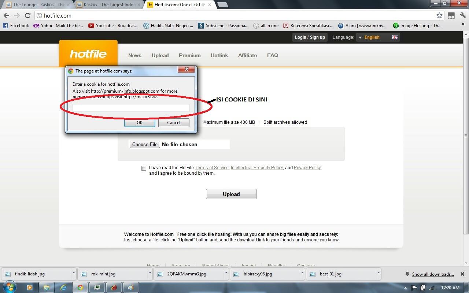Close The Lounge - Kaskus tab
The height and width of the screenshot is (293, 469).
click(68, 5)
